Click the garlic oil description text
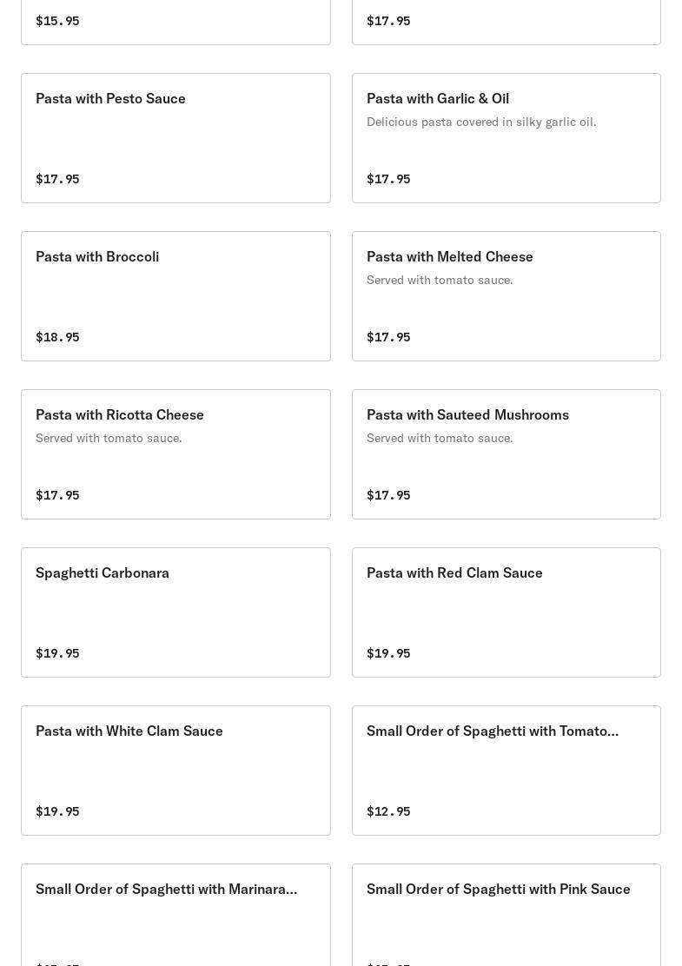This screenshot has height=966, width=682. (x=481, y=122)
